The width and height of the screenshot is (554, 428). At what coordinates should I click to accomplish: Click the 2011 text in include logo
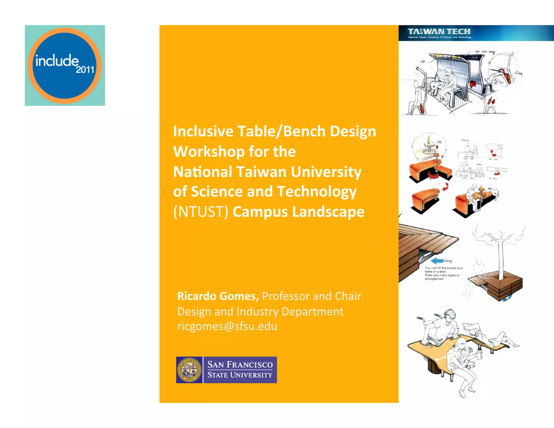(85, 70)
